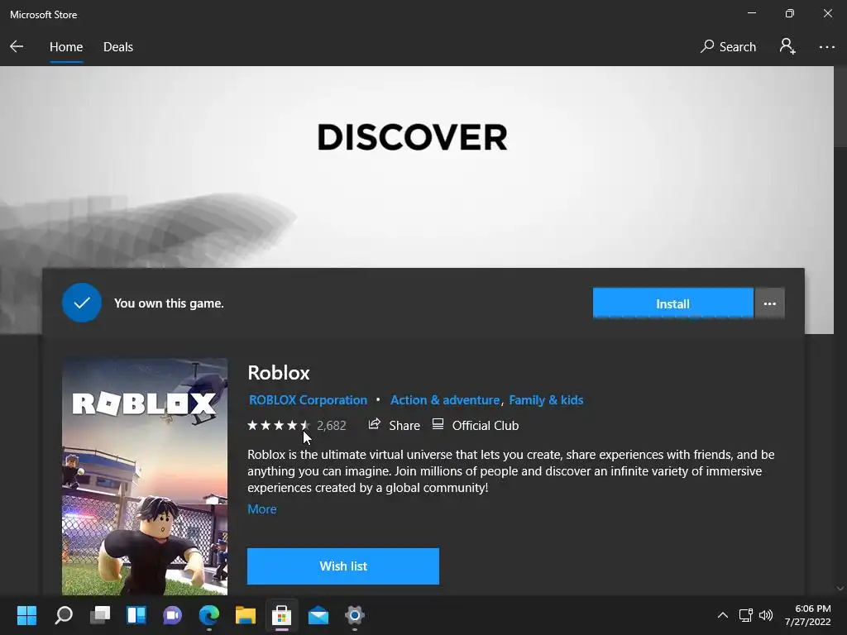Screen dimensions: 847x635
Task: Switch to the Deals tab
Action: point(117,47)
